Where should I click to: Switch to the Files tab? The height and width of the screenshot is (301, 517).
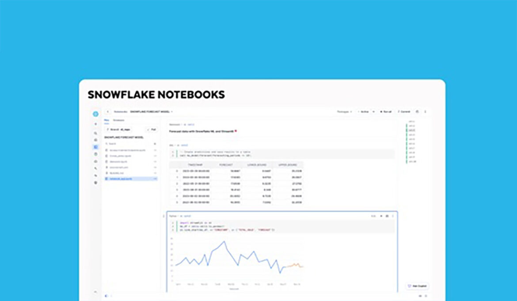pos(106,120)
